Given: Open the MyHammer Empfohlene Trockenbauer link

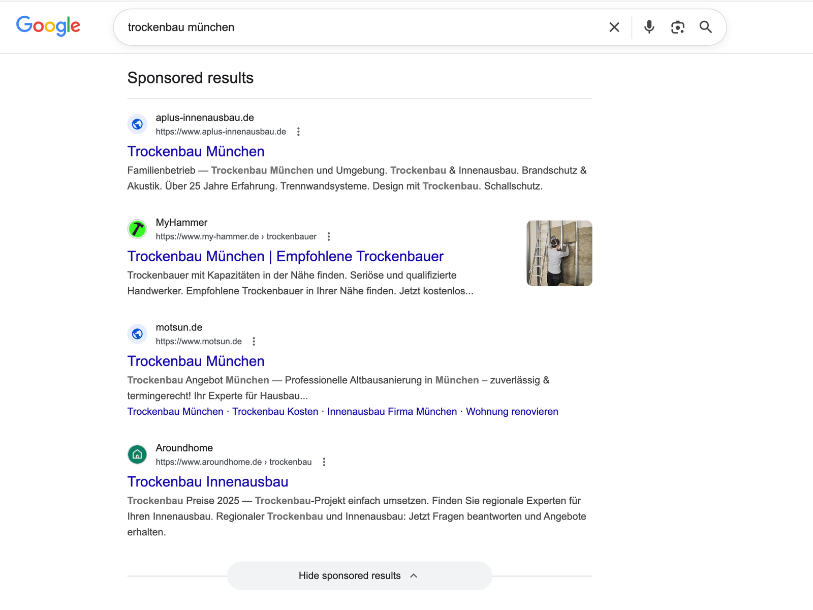Looking at the screenshot, I should [x=285, y=256].
